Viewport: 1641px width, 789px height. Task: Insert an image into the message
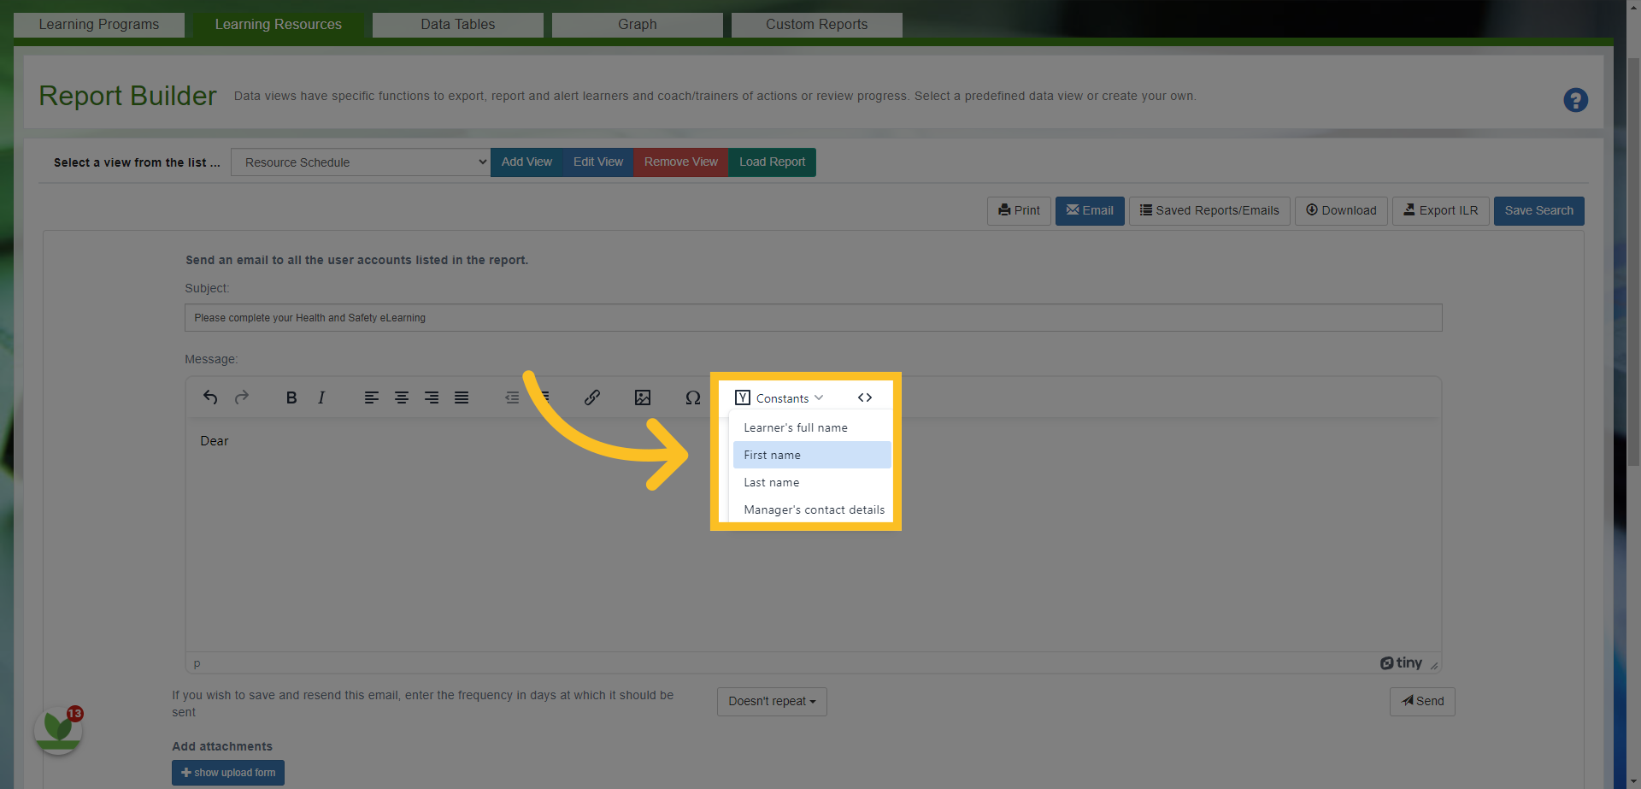(x=643, y=397)
